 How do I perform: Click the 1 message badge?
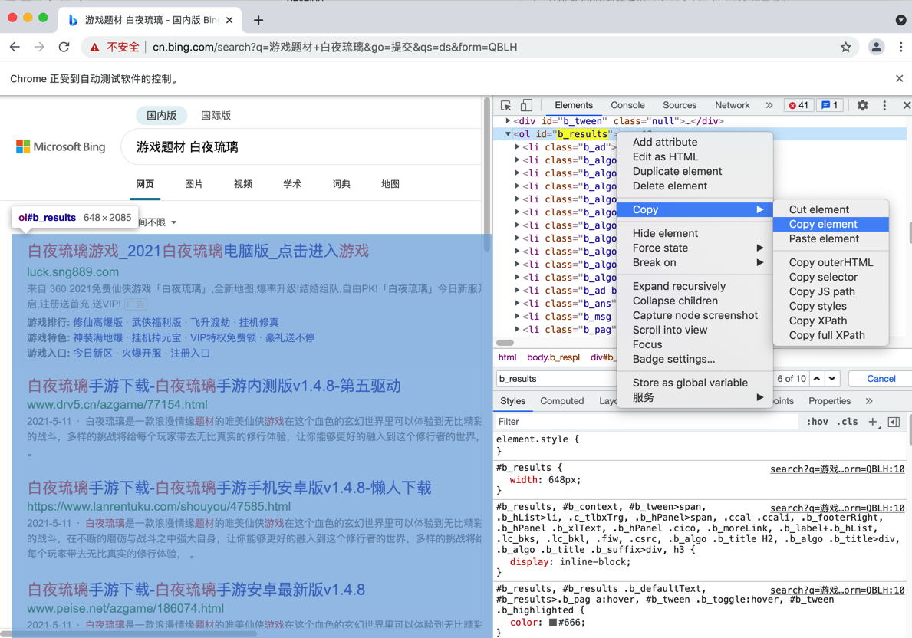(830, 105)
